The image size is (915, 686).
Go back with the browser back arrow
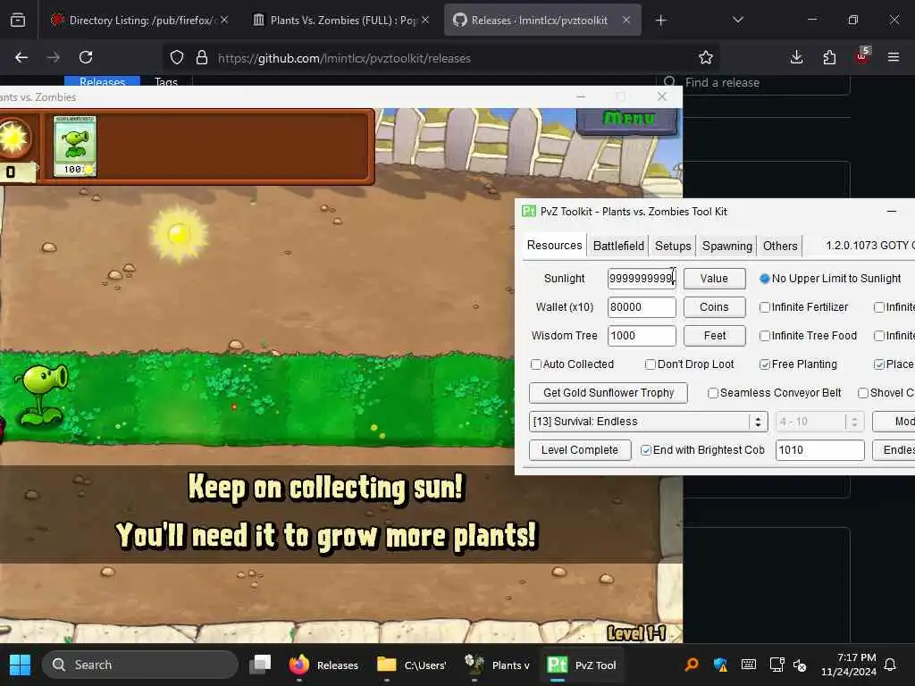[x=21, y=57]
